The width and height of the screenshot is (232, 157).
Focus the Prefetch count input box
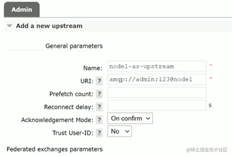click(x=157, y=92)
